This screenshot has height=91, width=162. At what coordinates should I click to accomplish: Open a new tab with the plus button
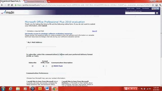click(x=49, y=2)
